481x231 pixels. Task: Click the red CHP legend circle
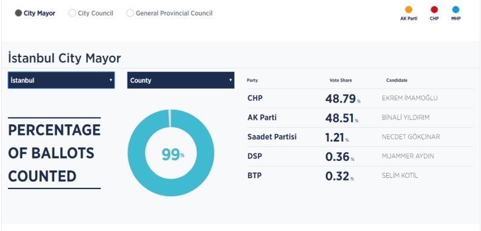434,10
